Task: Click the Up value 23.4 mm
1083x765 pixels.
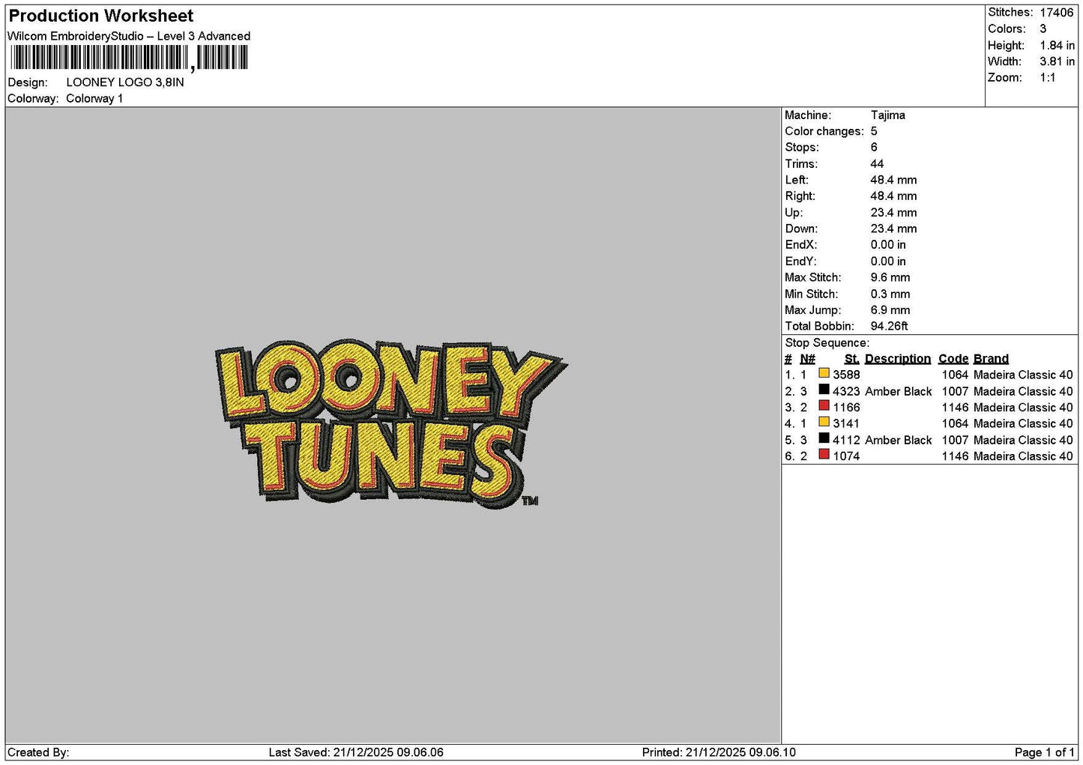Action: (x=894, y=213)
